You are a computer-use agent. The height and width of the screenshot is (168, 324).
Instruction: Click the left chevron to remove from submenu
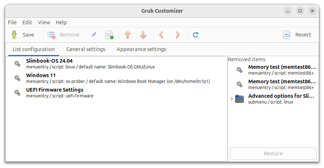[x=161, y=35]
